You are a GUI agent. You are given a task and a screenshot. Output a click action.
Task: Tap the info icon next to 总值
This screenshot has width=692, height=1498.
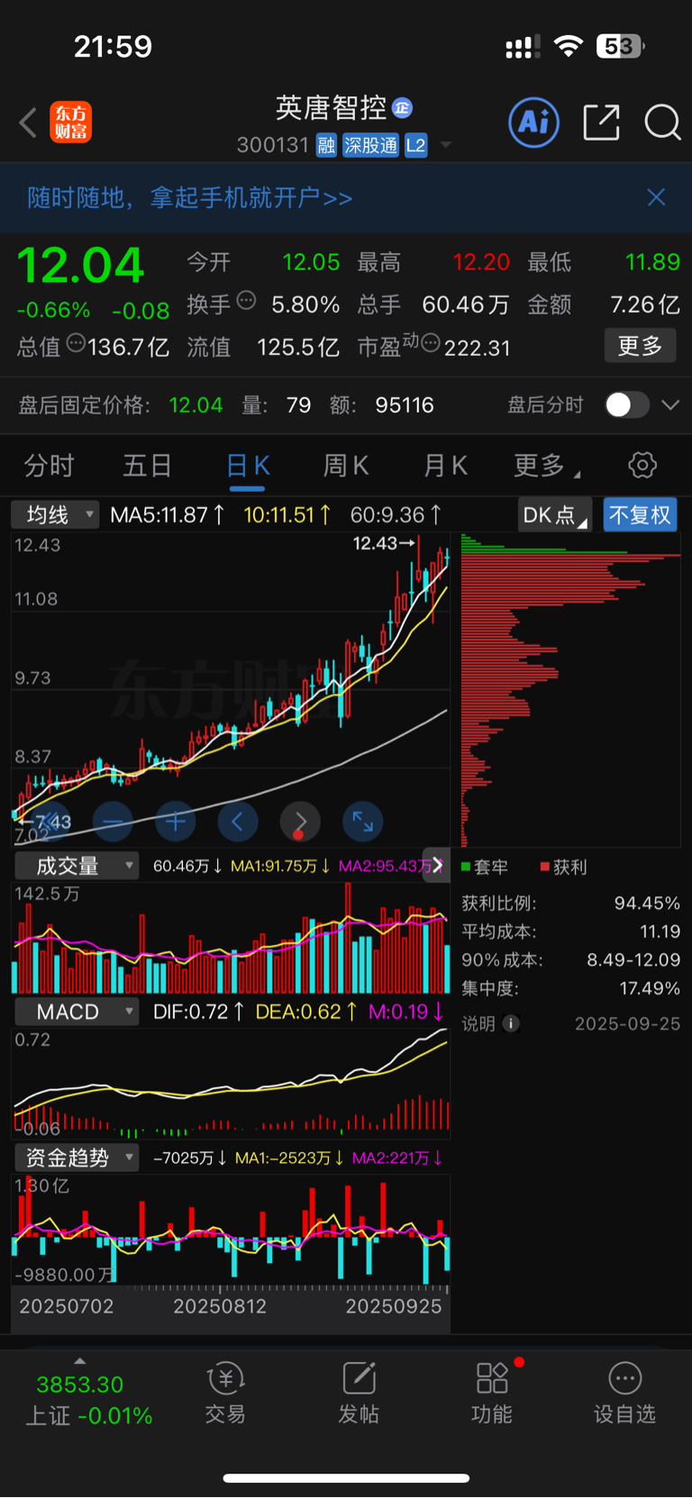[x=76, y=342]
